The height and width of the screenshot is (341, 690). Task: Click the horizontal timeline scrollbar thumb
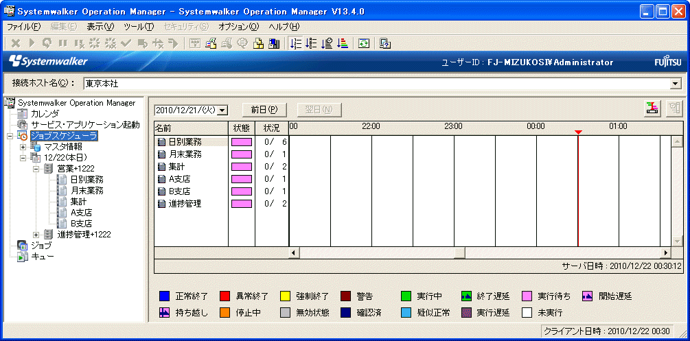pyautogui.click(x=460, y=252)
